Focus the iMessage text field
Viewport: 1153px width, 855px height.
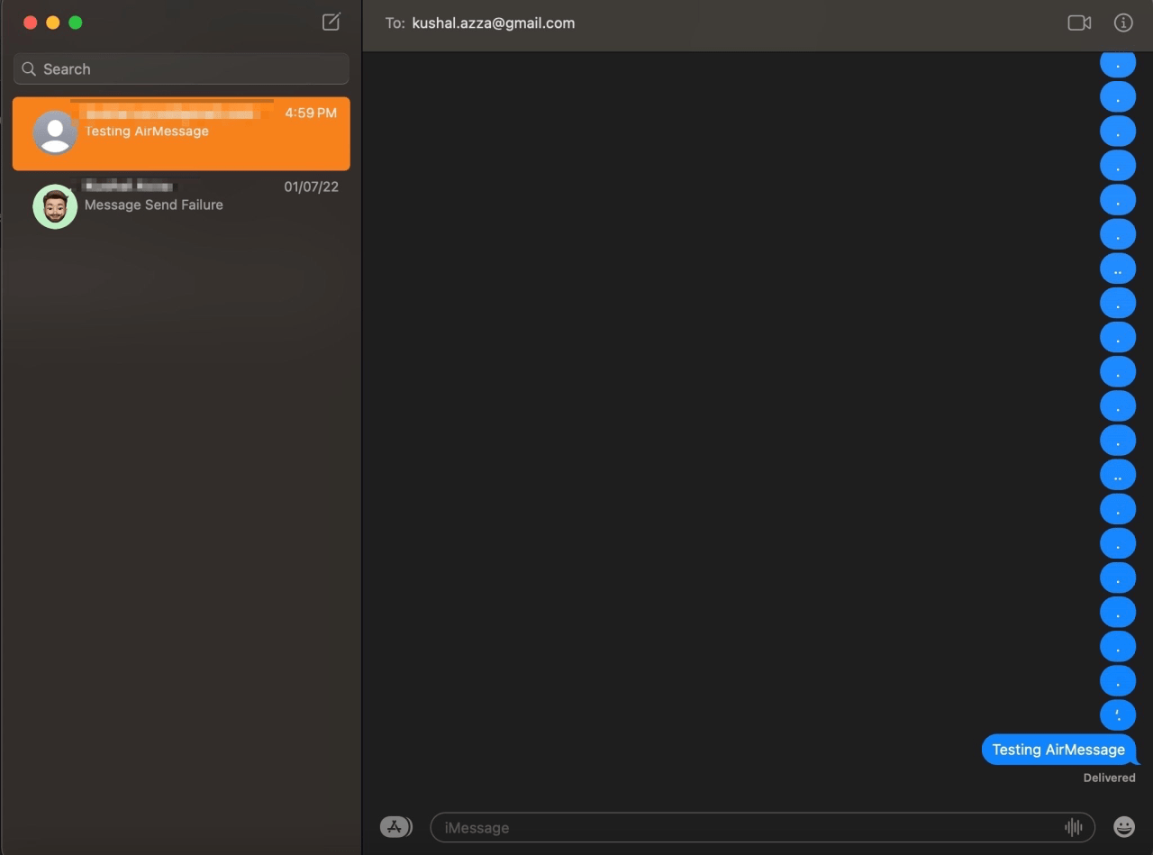tap(762, 827)
